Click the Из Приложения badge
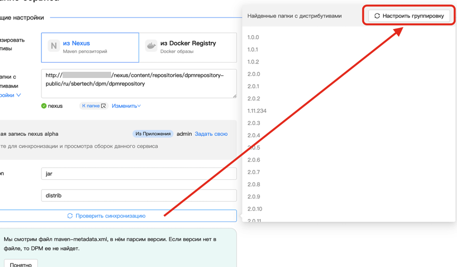 tap(153, 134)
